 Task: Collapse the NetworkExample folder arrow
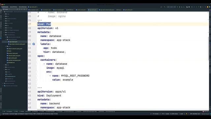point(6,39)
